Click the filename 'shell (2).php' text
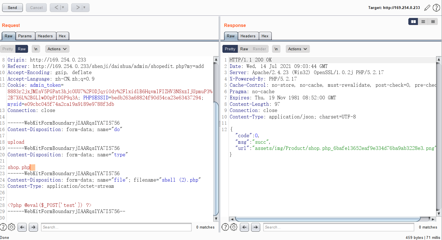Image resolution: width=442 pixels, height=240 pixels. coord(180,180)
